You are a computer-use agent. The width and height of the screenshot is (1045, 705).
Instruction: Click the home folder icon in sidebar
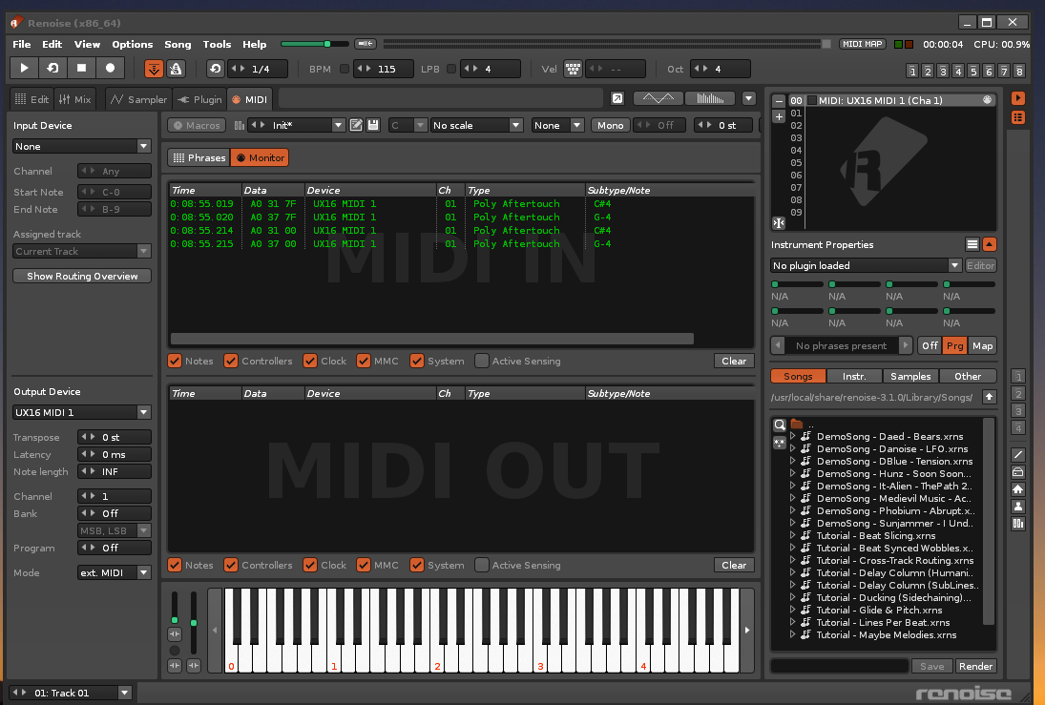[1017, 489]
